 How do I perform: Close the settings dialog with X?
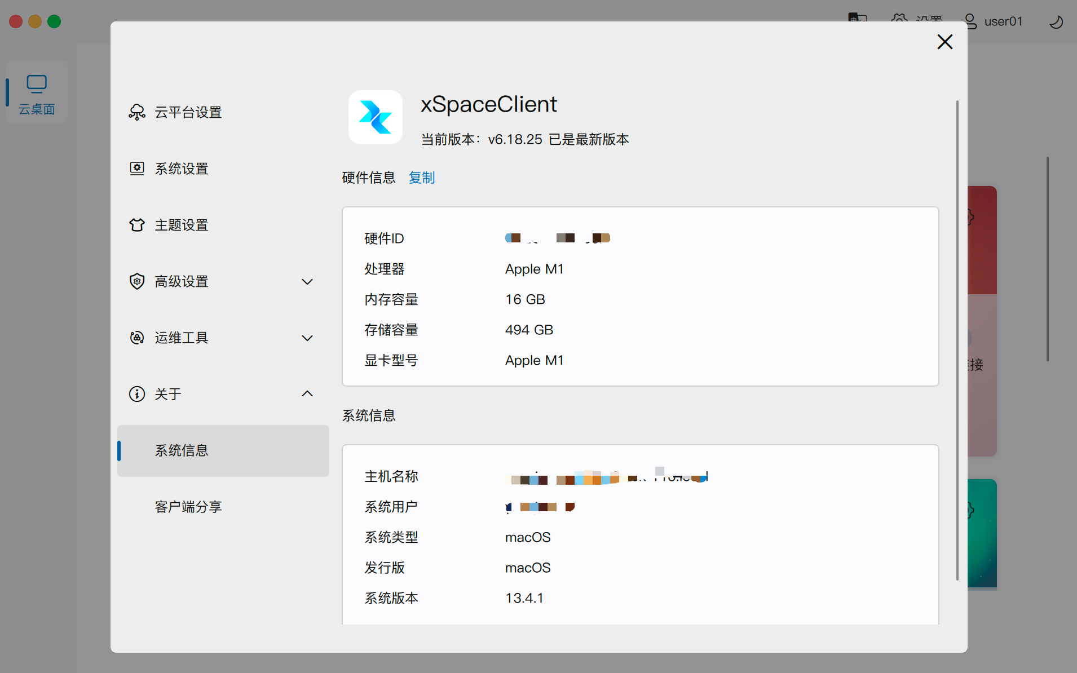tap(944, 42)
